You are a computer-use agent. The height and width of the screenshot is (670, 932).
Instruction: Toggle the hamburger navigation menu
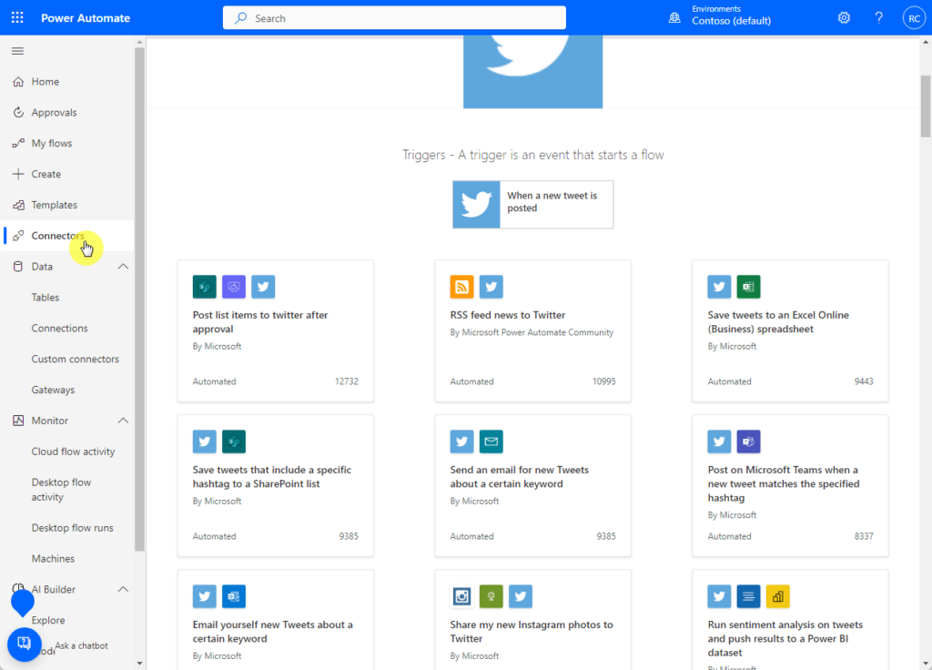pos(18,51)
